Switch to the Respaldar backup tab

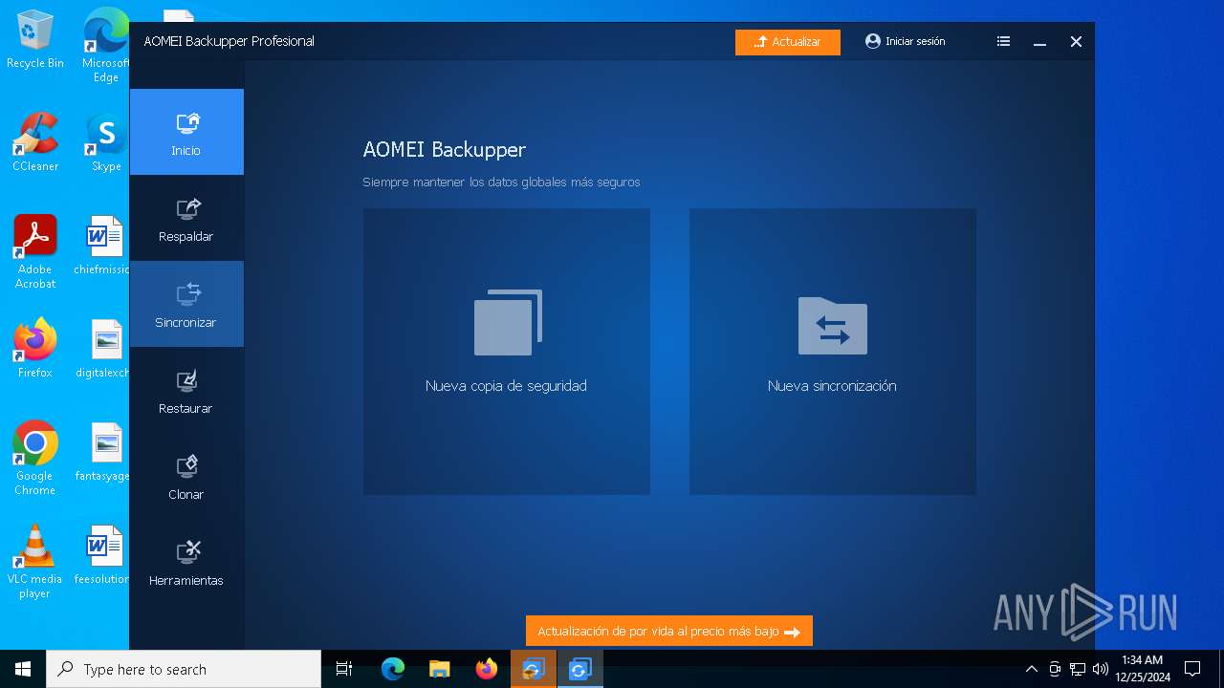(x=186, y=218)
